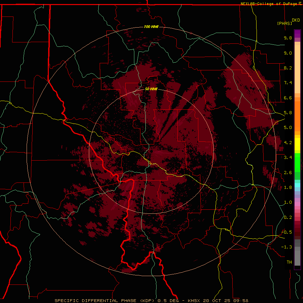Click the [PHAS] legend units label
The height and width of the screenshot is (303, 303).
(284, 23)
